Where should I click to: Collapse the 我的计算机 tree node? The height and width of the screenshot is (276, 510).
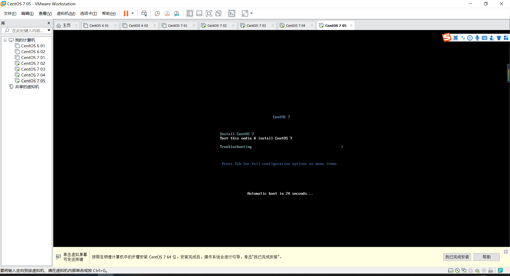(5, 40)
